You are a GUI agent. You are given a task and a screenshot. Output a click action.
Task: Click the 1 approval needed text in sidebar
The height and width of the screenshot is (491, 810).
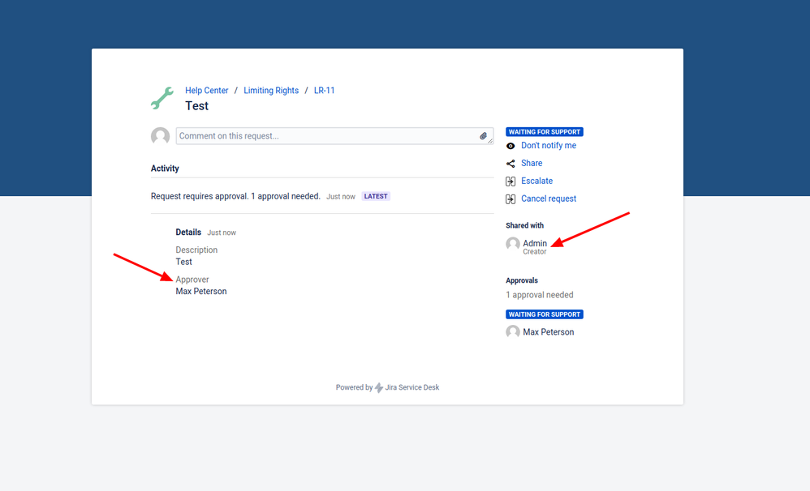pos(539,295)
